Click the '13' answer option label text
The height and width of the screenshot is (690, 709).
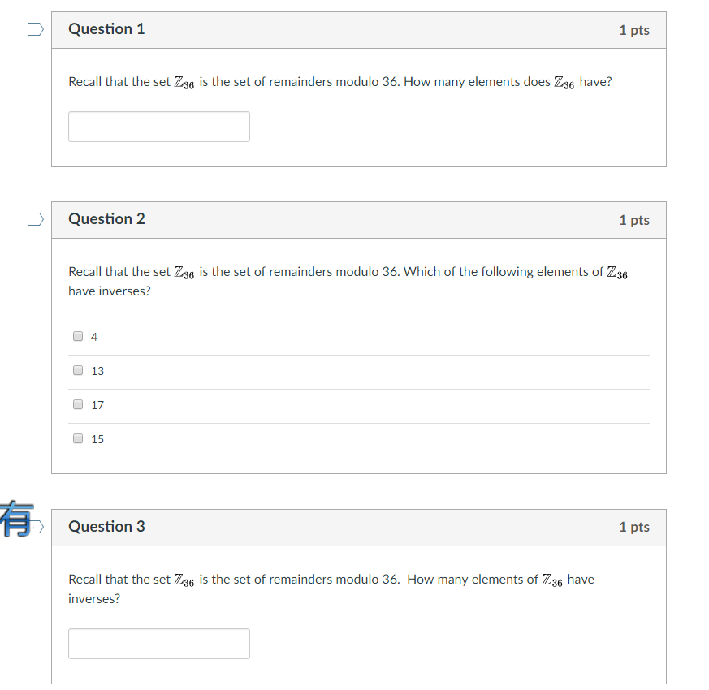97,371
